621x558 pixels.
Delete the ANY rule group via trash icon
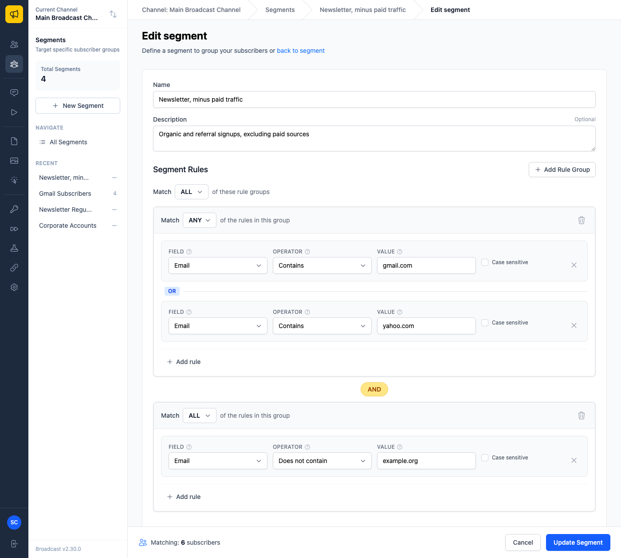(x=582, y=220)
